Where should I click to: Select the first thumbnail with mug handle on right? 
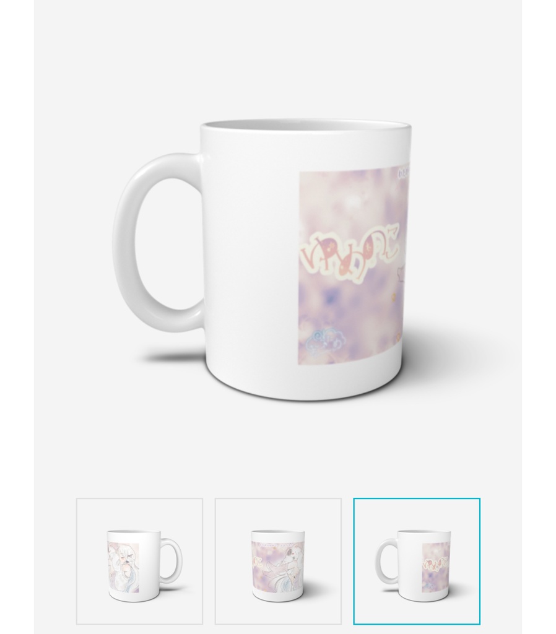[139, 561]
